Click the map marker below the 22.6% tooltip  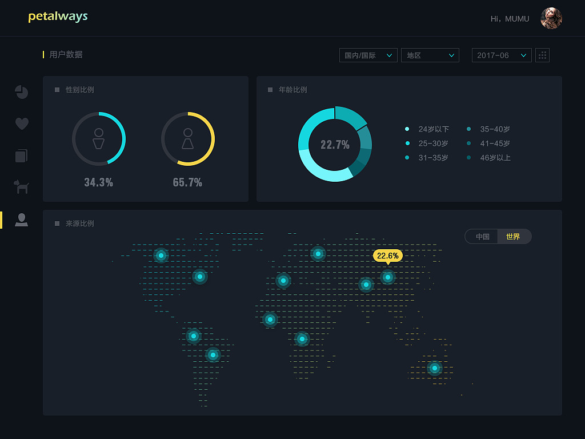[388, 277]
